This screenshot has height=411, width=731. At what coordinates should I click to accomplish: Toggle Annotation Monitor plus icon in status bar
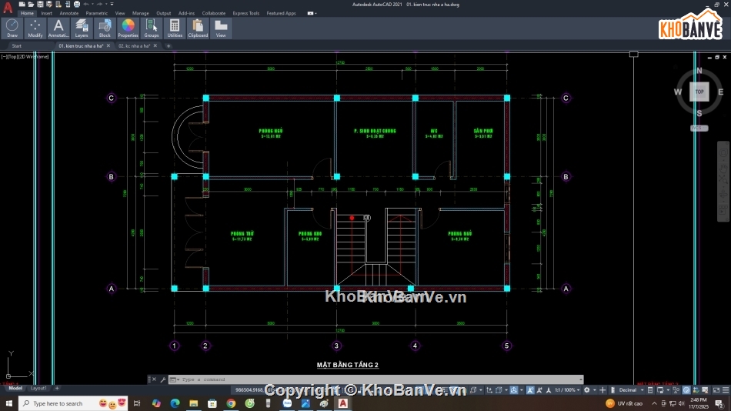point(602,390)
